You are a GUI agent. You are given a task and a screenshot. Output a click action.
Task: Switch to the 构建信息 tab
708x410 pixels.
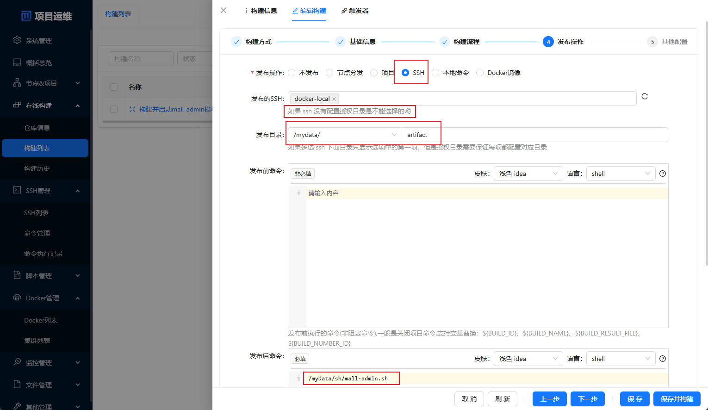pyautogui.click(x=261, y=11)
